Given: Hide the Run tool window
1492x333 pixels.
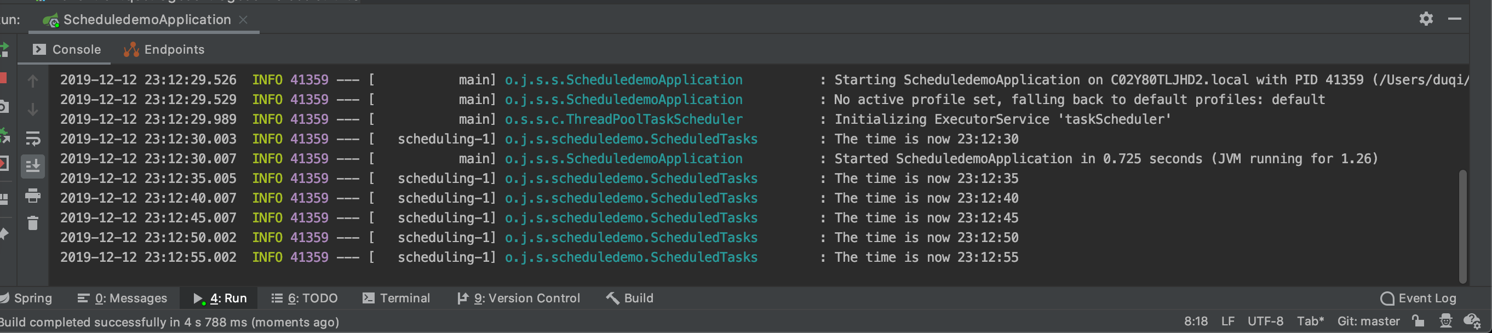Looking at the screenshot, I should [1454, 19].
